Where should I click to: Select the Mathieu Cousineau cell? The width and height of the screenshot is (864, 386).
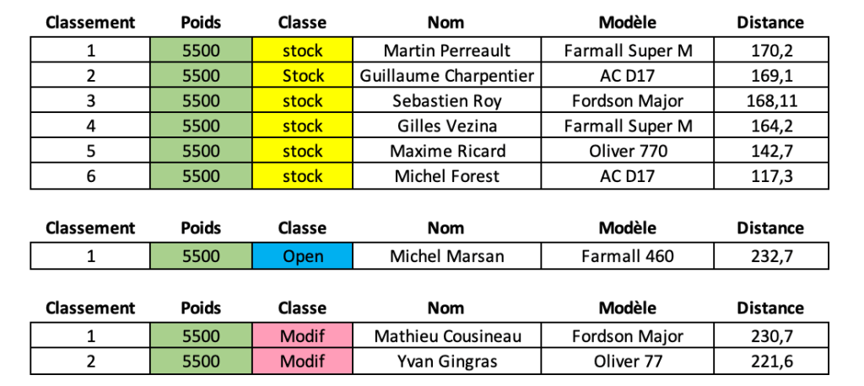tap(446, 337)
